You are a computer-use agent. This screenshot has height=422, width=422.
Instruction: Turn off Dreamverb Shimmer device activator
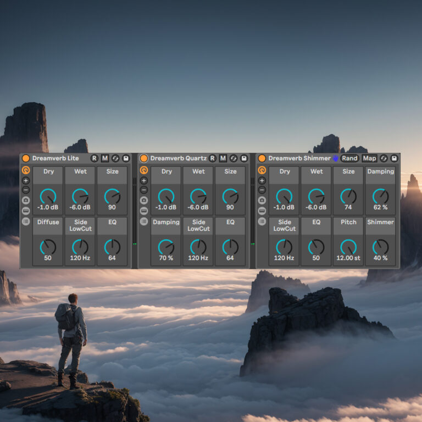tap(262, 158)
